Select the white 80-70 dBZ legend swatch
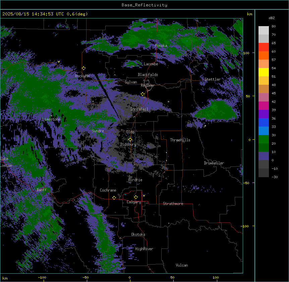Image resolution: width=289 pixels, height=282 pixels. pyautogui.click(x=264, y=30)
